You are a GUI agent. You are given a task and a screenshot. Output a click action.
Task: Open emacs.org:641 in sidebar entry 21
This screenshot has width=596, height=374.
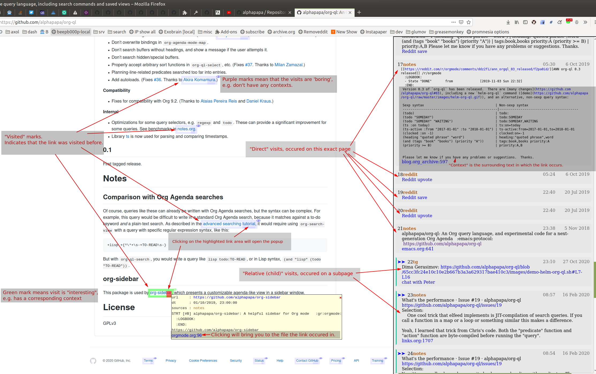pyautogui.click(x=417, y=249)
